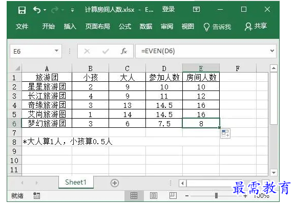Click the Enter checkmark in formula bar
Screen dimensions: 295x204
pos(106,51)
